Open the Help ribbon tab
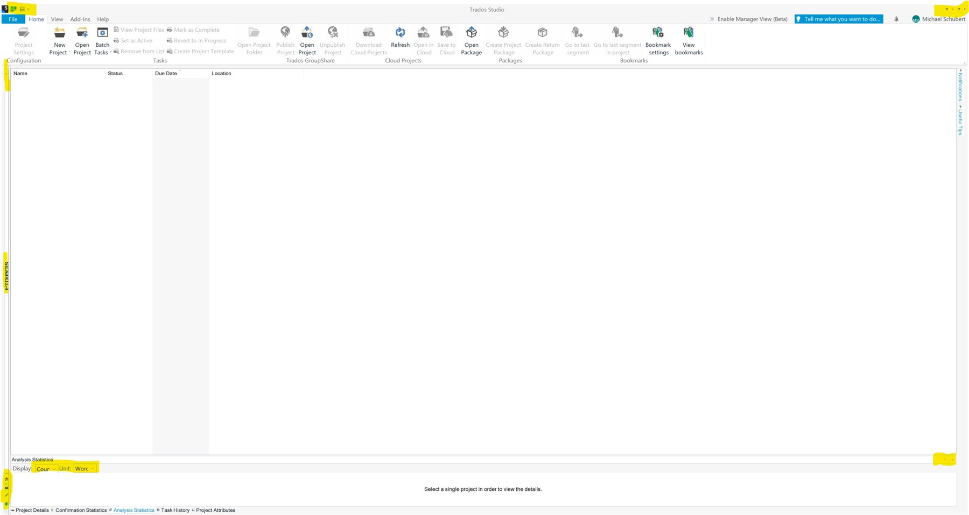Image resolution: width=969 pixels, height=515 pixels. click(103, 19)
